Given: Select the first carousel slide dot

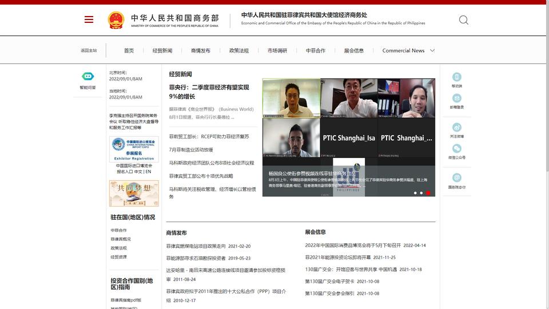Looking at the screenshot, I should tap(415, 193).
